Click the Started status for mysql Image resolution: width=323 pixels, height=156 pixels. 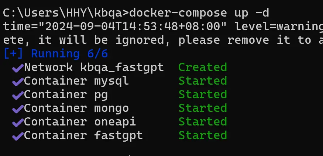[x=202, y=81]
